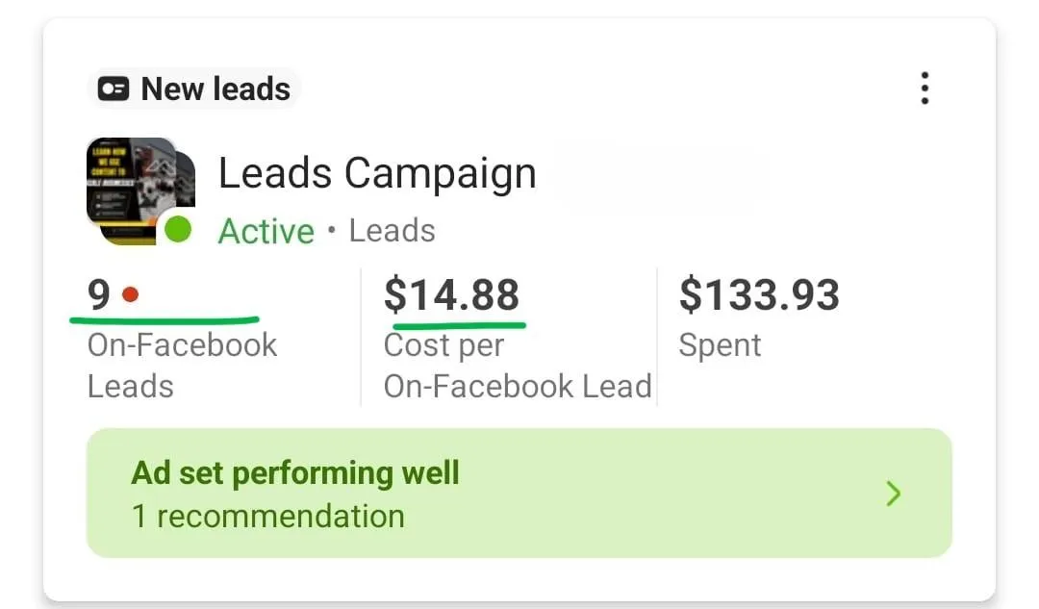Click the red dot beside 9 leads
1039x609 pixels.
(130, 294)
